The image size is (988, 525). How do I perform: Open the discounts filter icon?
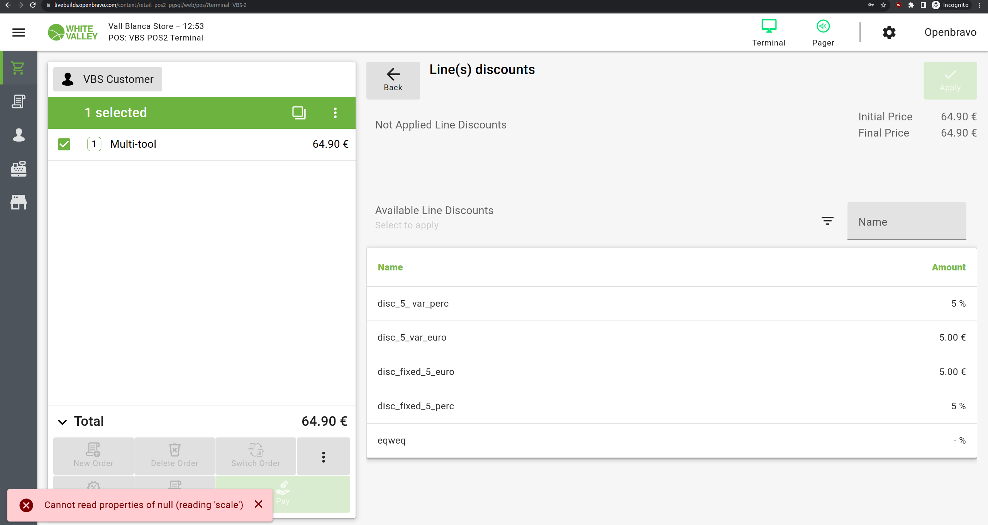tap(827, 221)
